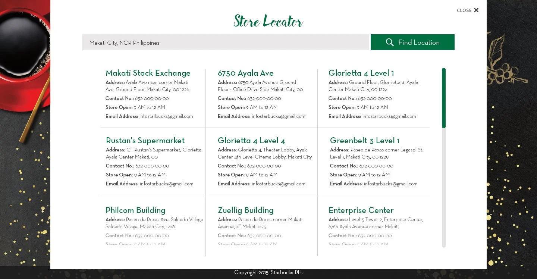Click Rustan's Supermarket contact number
This screenshot has width=537, height=279.
coord(138,166)
